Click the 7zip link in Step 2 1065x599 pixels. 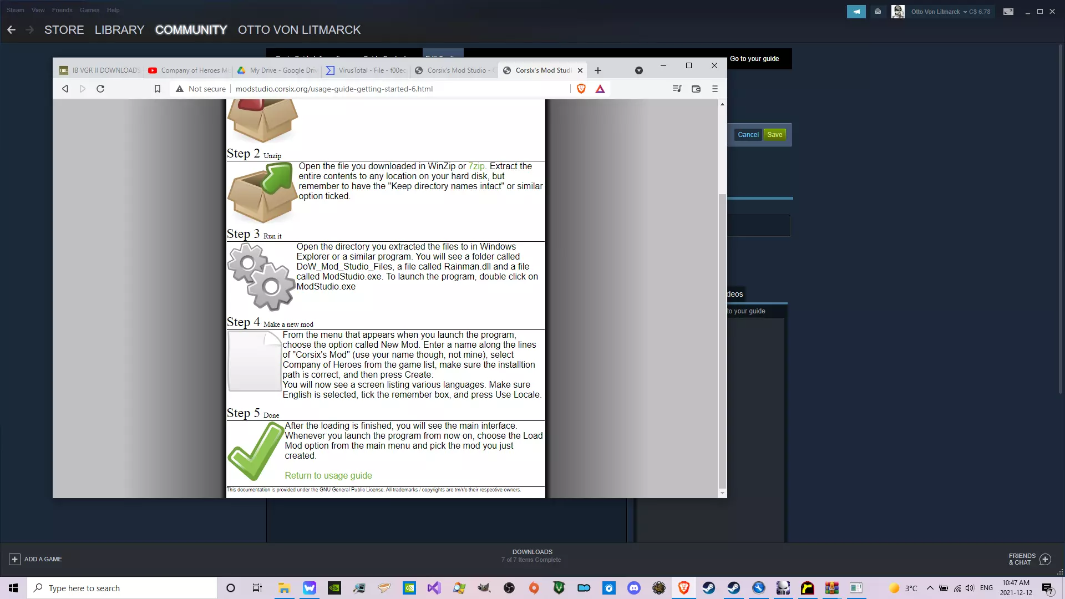coord(476,166)
